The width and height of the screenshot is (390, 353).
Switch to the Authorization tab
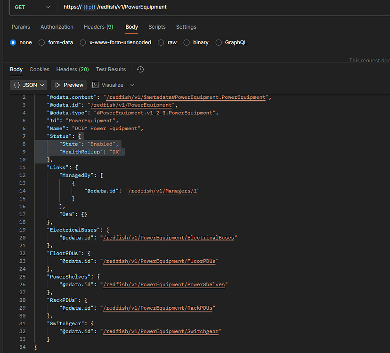[x=57, y=27]
